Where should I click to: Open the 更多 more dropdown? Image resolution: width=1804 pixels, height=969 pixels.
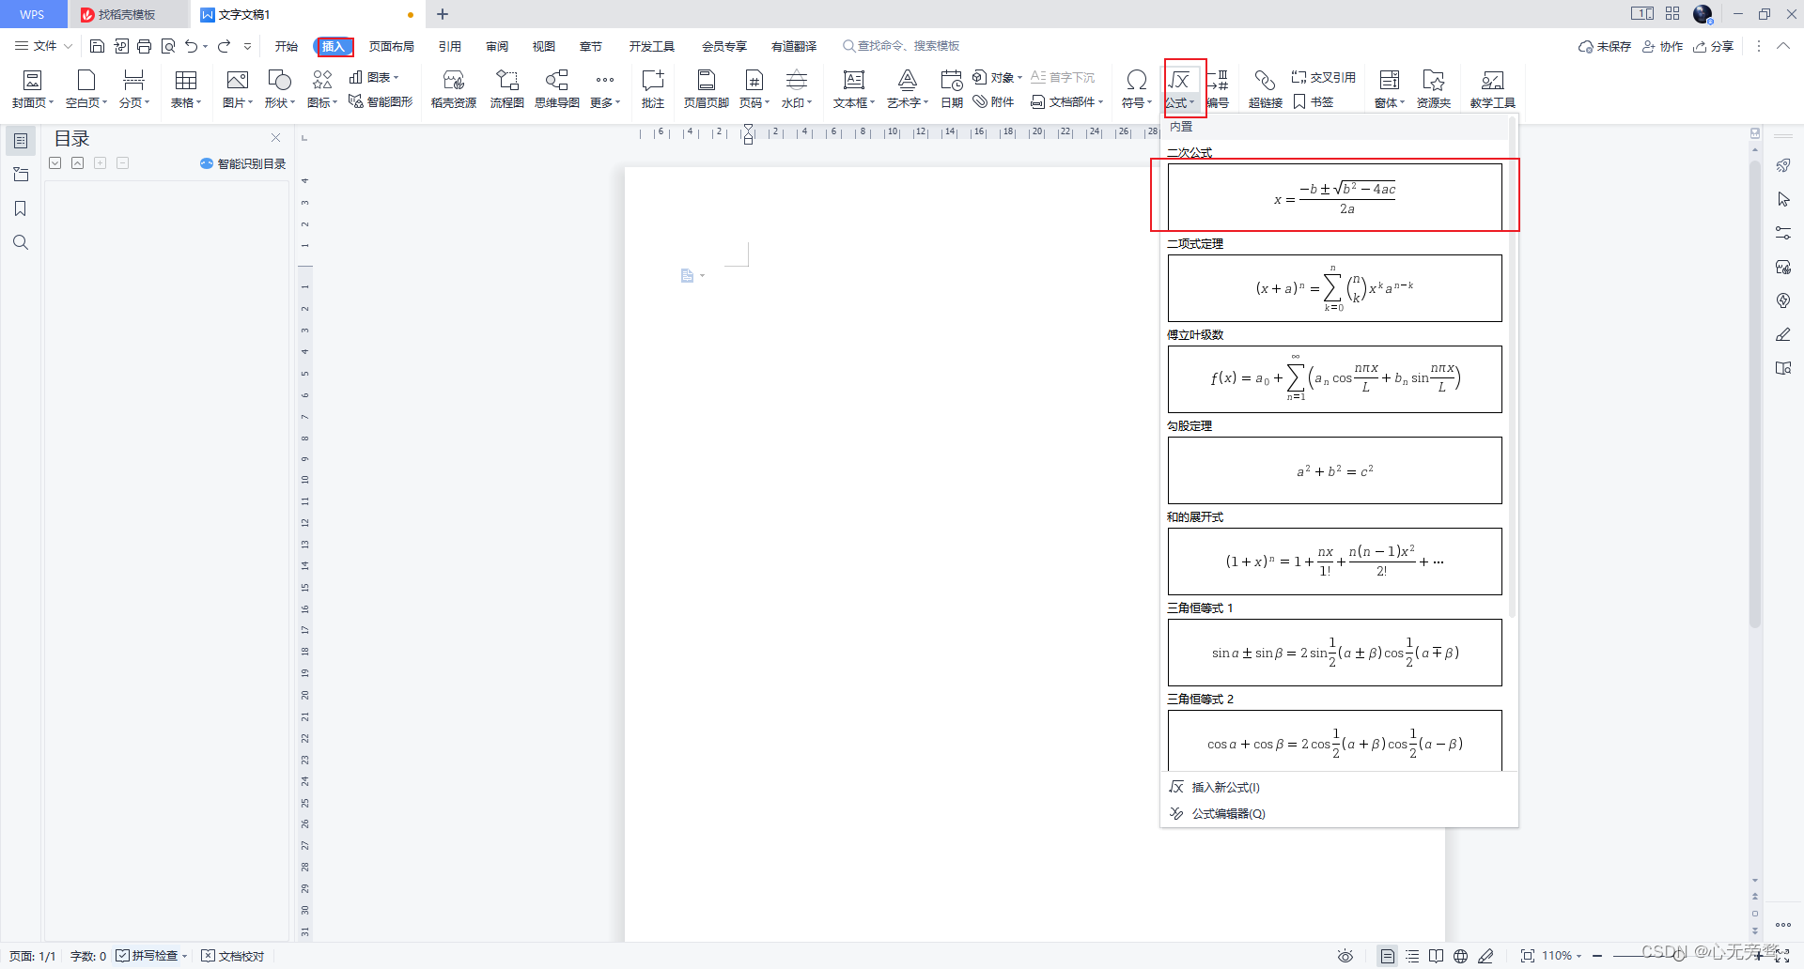tap(605, 89)
